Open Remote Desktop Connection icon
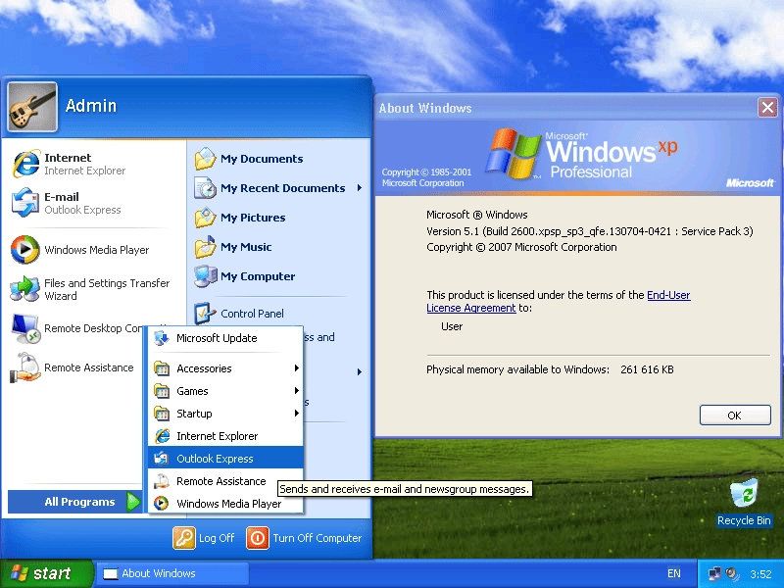 click(x=25, y=328)
